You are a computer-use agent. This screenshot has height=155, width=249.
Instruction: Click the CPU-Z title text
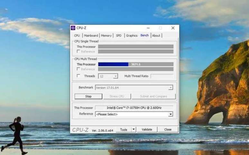[81, 28]
